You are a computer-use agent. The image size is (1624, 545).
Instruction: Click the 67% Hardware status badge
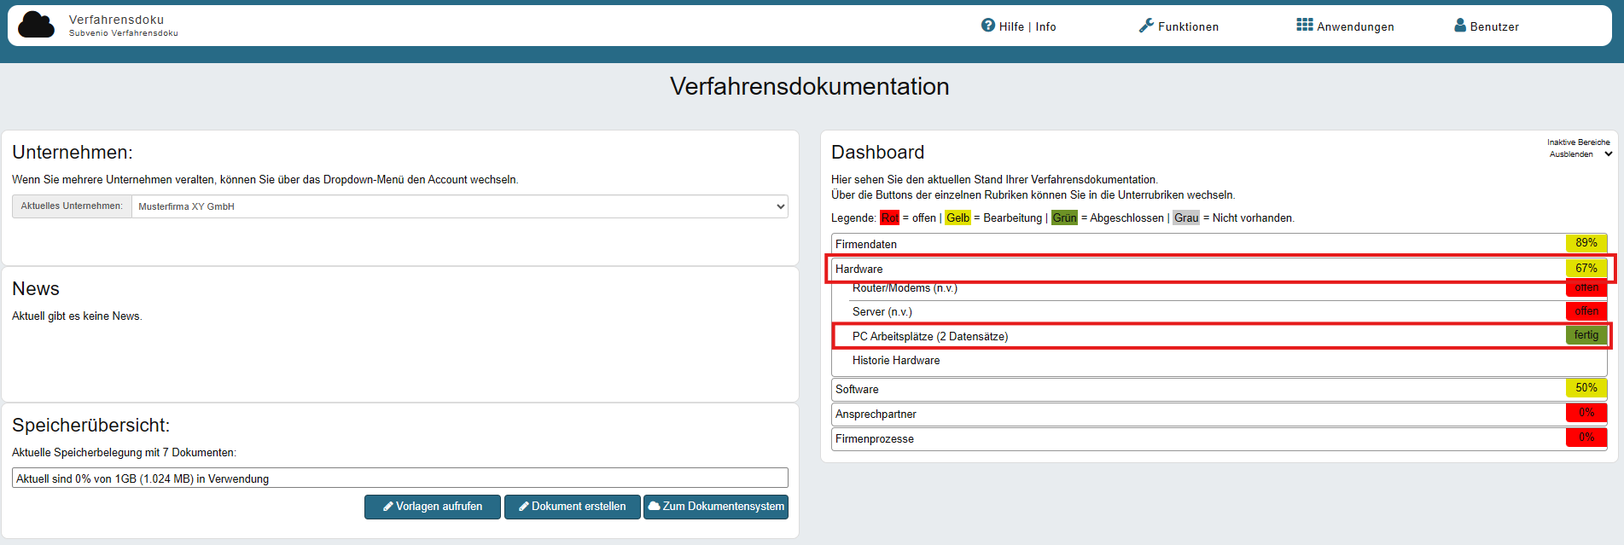(x=1586, y=268)
